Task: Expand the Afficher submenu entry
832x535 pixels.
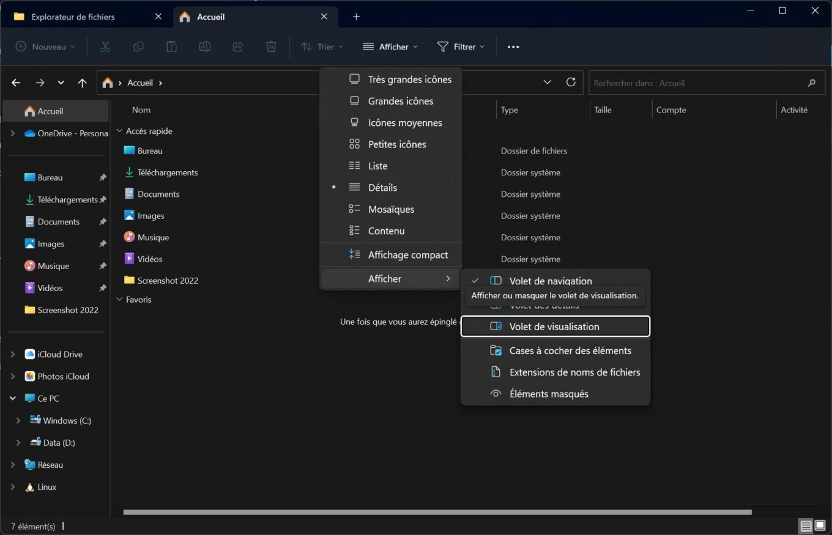Action: pyautogui.click(x=390, y=279)
